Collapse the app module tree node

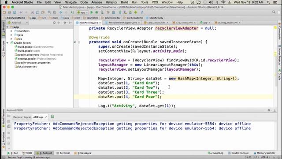[7, 27]
